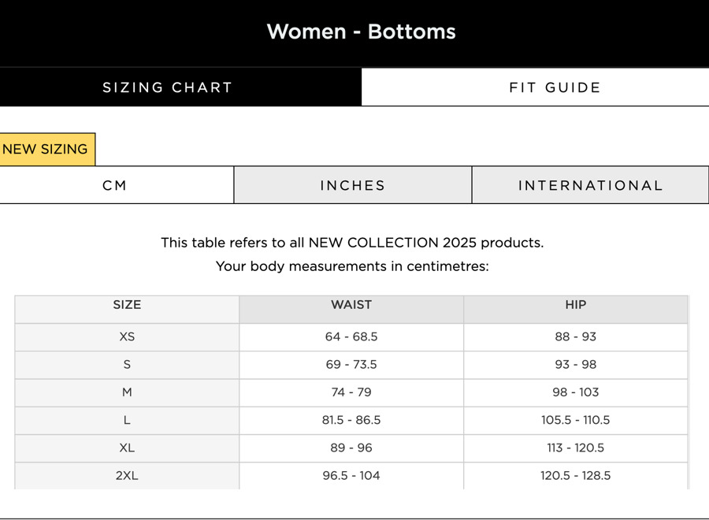Select the L size row label
709x520 pixels.
tap(127, 420)
